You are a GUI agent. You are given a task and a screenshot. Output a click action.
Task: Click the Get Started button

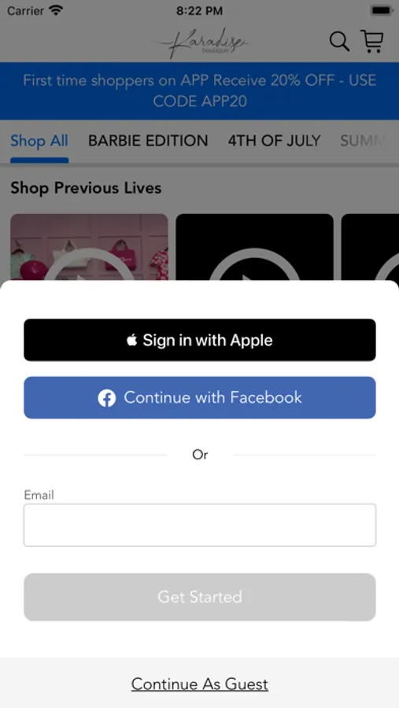pyautogui.click(x=200, y=597)
